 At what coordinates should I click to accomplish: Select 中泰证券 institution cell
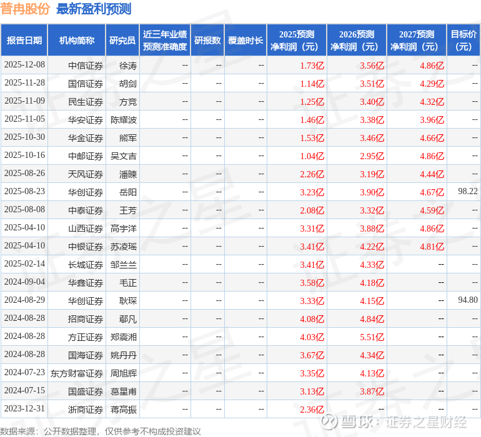pyautogui.click(x=86, y=210)
